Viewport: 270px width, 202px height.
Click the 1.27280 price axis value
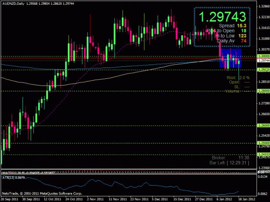click(x=264, y=103)
